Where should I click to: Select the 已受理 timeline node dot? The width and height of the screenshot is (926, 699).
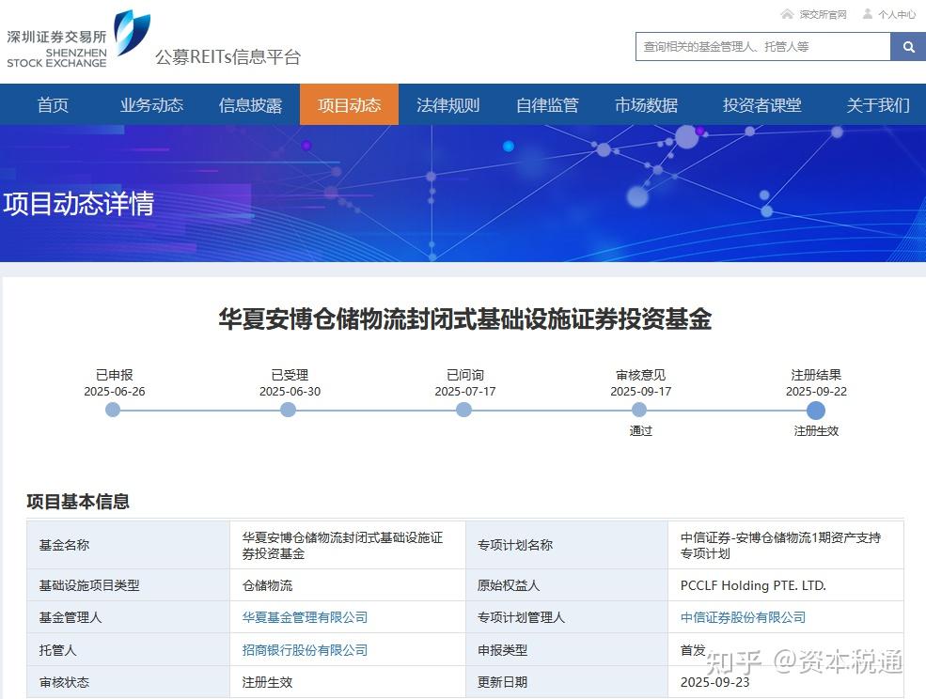(288, 410)
